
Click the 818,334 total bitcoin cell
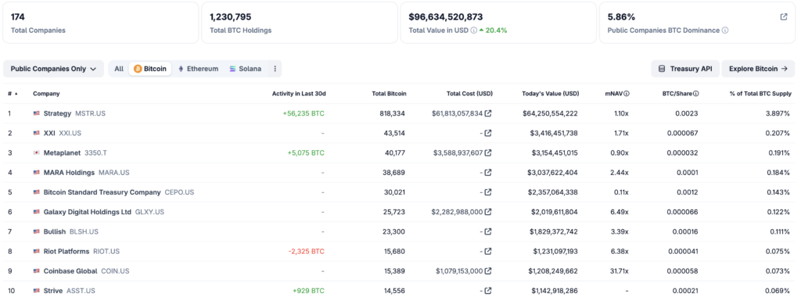(x=393, y=113)
